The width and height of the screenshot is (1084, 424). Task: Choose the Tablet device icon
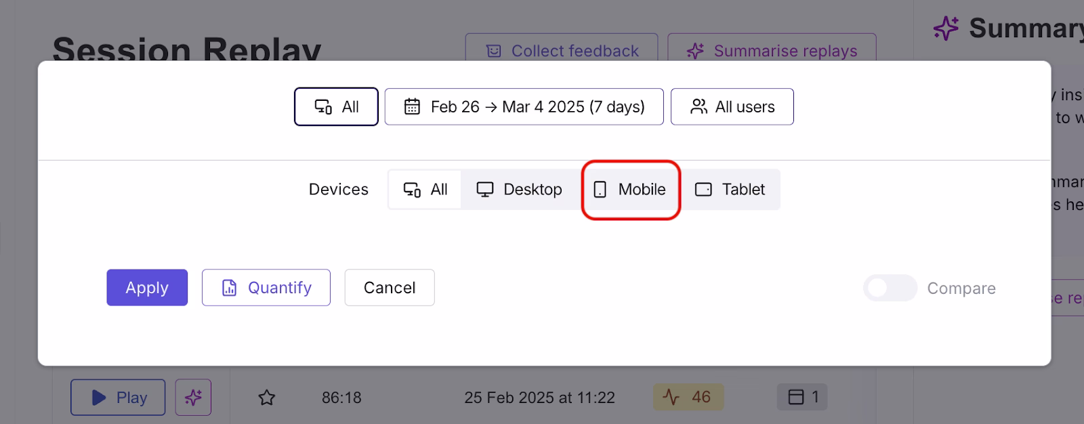(x=704, y=190)
